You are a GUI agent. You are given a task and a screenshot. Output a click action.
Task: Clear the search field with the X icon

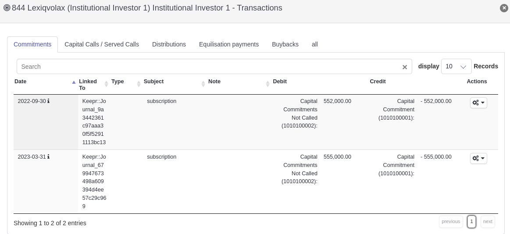tap(405, 67)
